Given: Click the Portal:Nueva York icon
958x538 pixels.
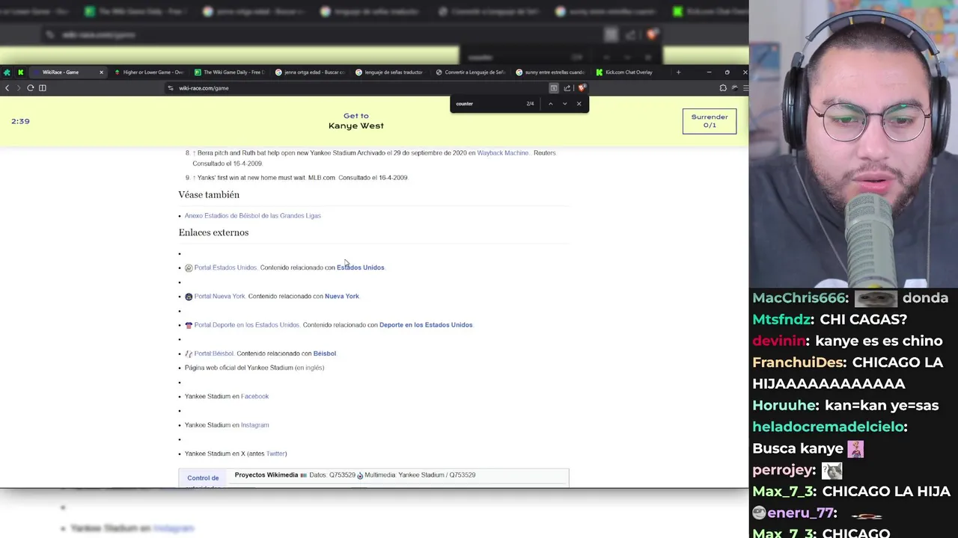Looking at the screenshot, I should [189, 297].
